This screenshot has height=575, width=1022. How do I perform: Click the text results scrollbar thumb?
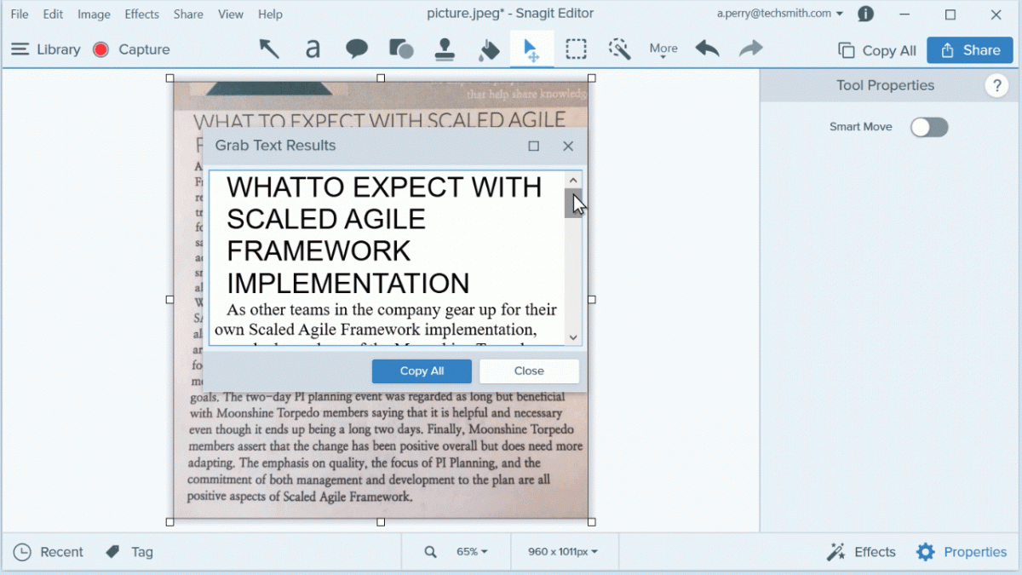pos(573,203)
